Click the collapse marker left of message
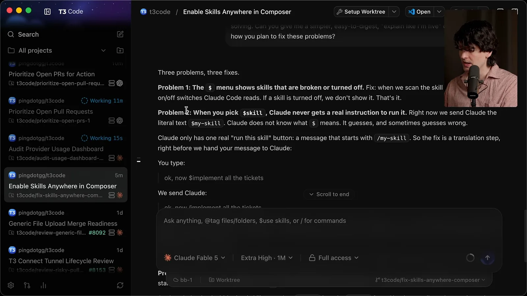Viewport: 527px width, 296px height. 139,160
